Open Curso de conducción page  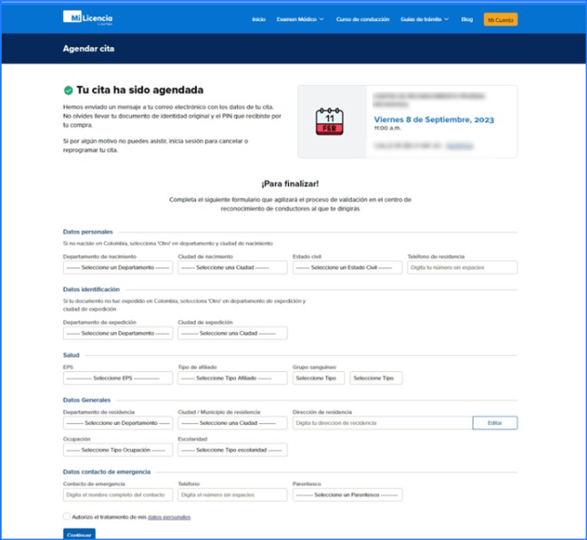click(x=363, y=19)
